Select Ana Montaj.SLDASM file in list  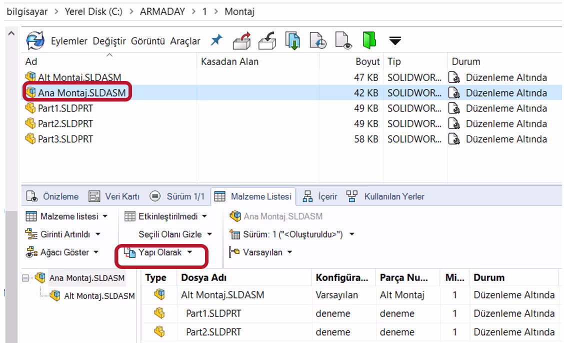pos(82,93)
